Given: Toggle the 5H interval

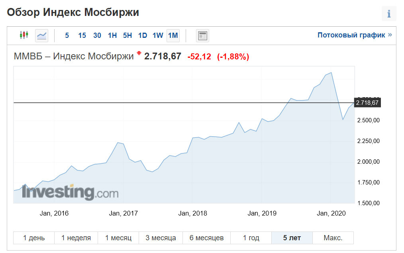Looking at the screenshot, I should [127, 35].
